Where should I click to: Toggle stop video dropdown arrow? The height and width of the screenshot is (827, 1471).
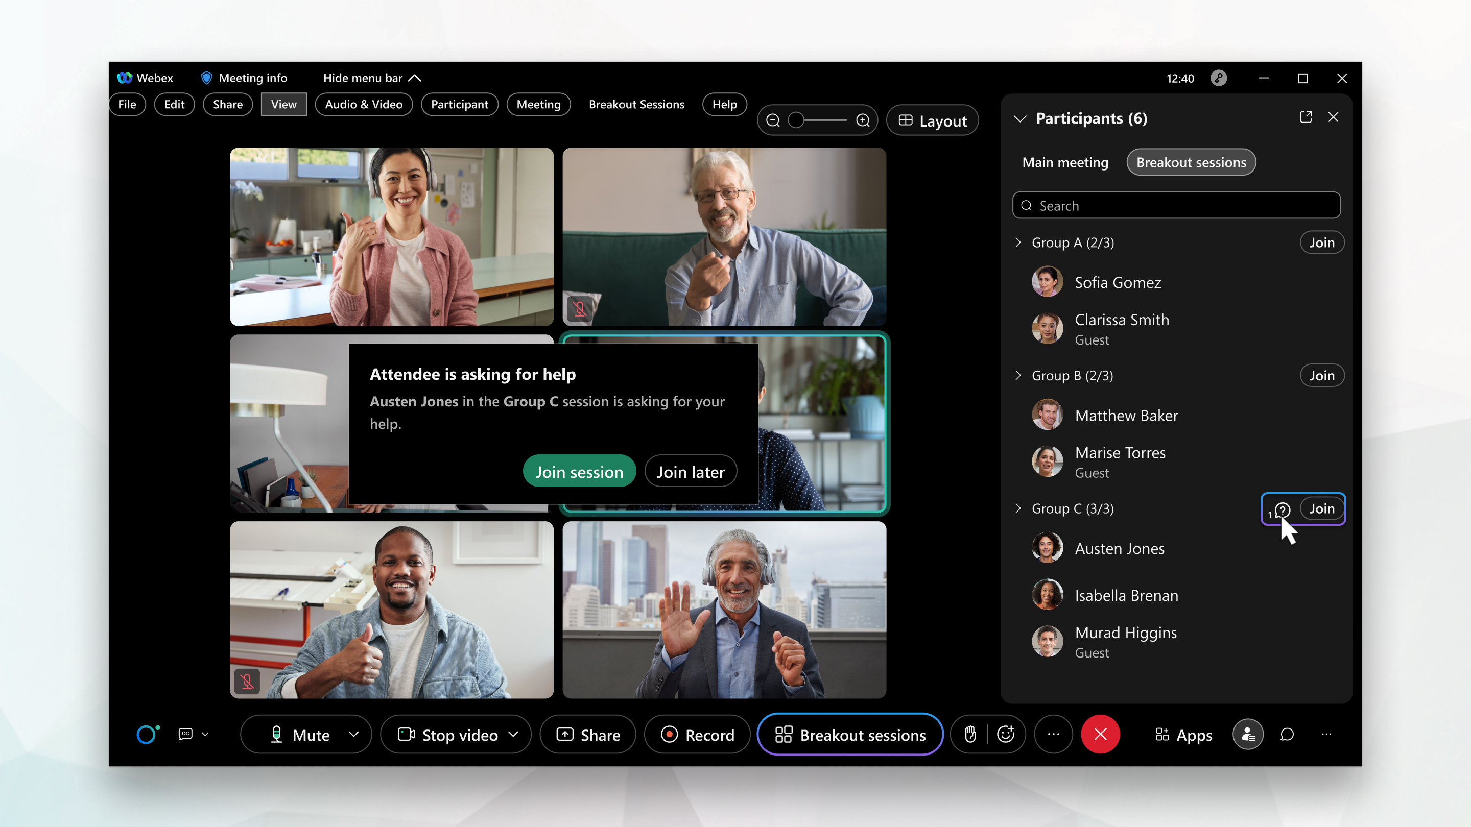click(x=514, y=734)
